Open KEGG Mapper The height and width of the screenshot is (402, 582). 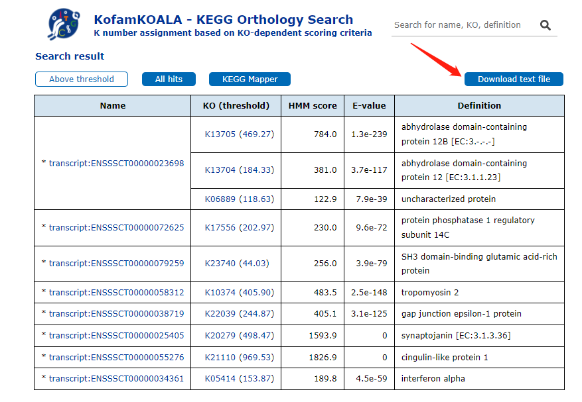pos(250,79)
